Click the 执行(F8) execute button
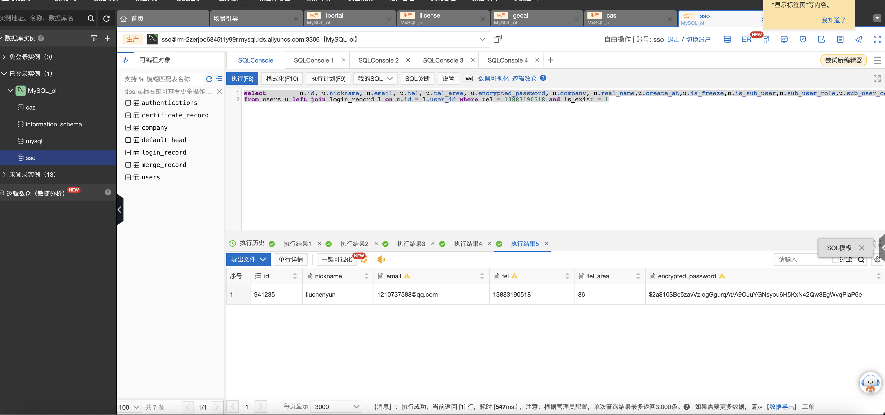Viewport: 885px width, 415px height. pos(242,79)
